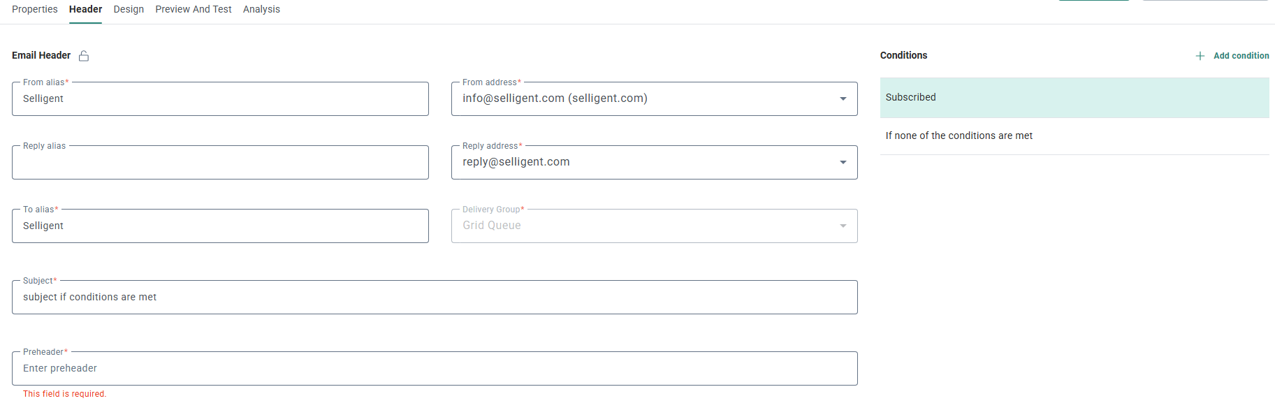Image resolution: width=1275 pixels, height=410 pixels.
Task: Click the info@selligent.com From address value
Action: 555,98
